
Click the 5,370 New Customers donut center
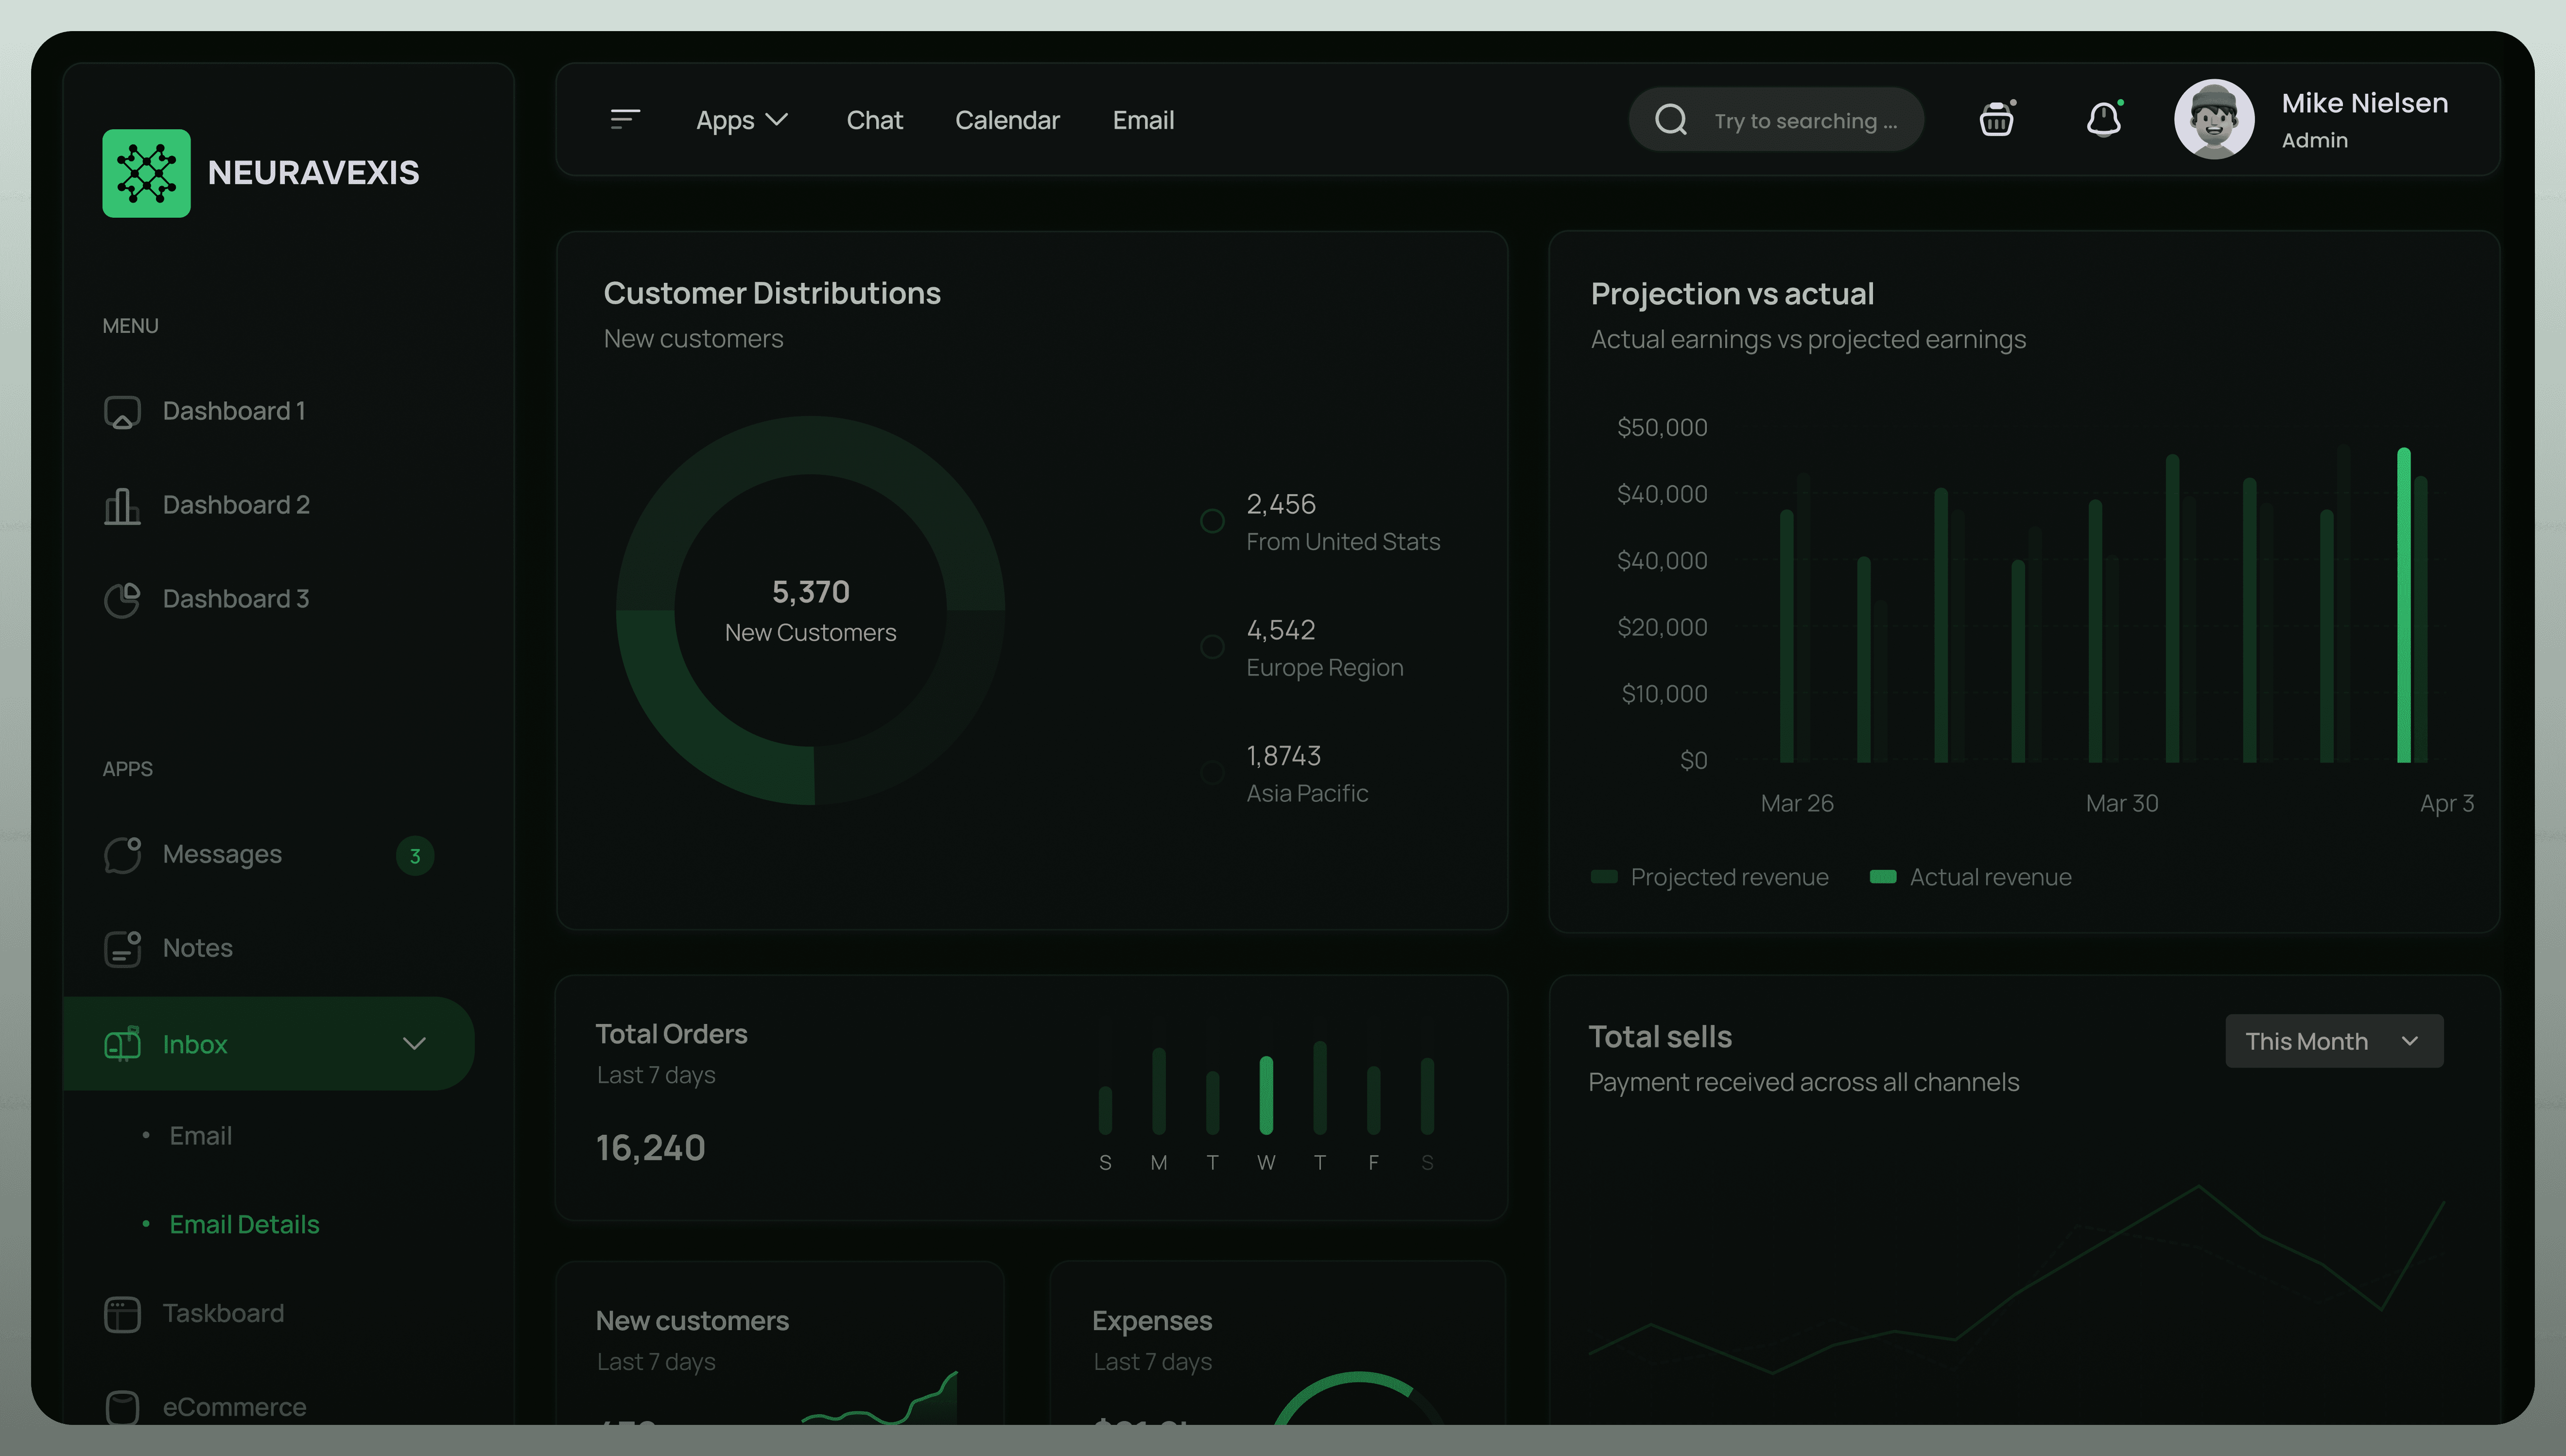click(810, 610)
